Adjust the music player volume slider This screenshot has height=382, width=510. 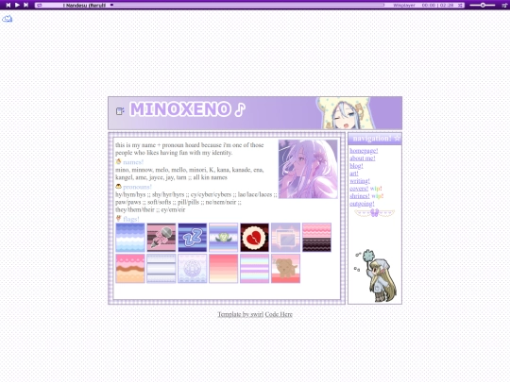pos(483,6)
